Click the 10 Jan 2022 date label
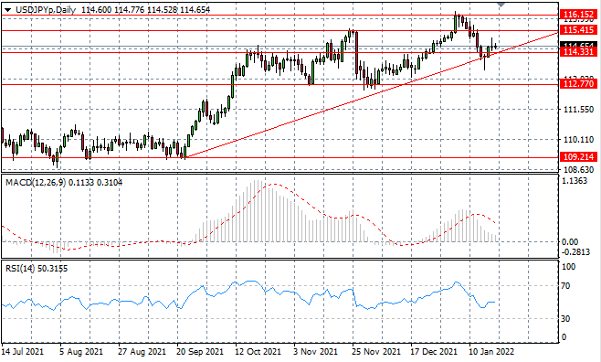Image resolution: width=601 pixels, height=362 pixels. point(491,352)
